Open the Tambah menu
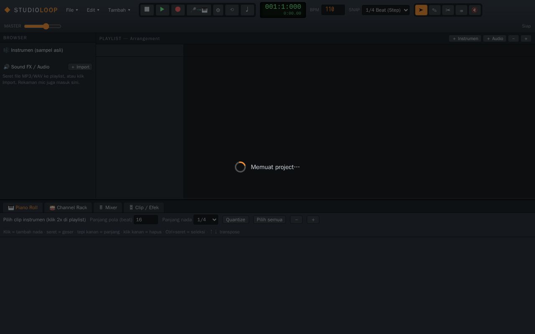535x334 pixels. [119, 10]
